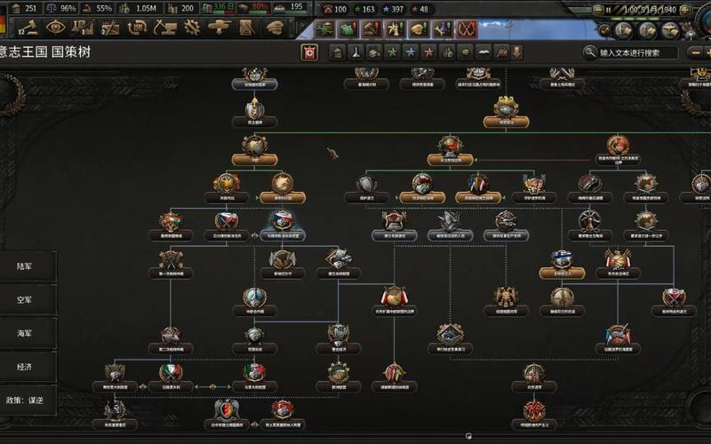Click the red 50% progress bar
The image size is (711, 444).
point(254,8)
